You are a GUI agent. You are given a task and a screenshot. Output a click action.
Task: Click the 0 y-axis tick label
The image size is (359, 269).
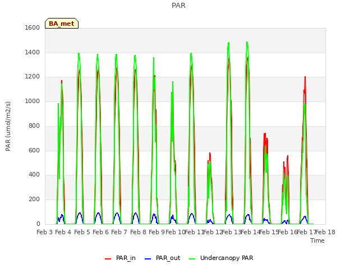[38, 224]
